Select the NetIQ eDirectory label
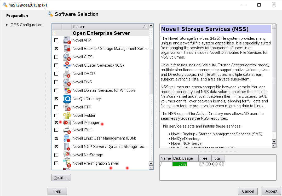 [87, 99]
